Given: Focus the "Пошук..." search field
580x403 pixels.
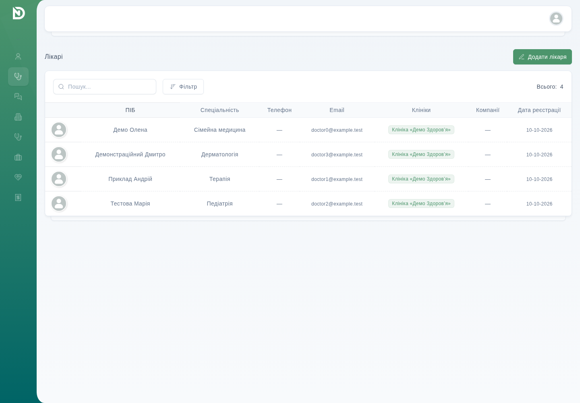Looking at the screenshot, I should [105, 87].
